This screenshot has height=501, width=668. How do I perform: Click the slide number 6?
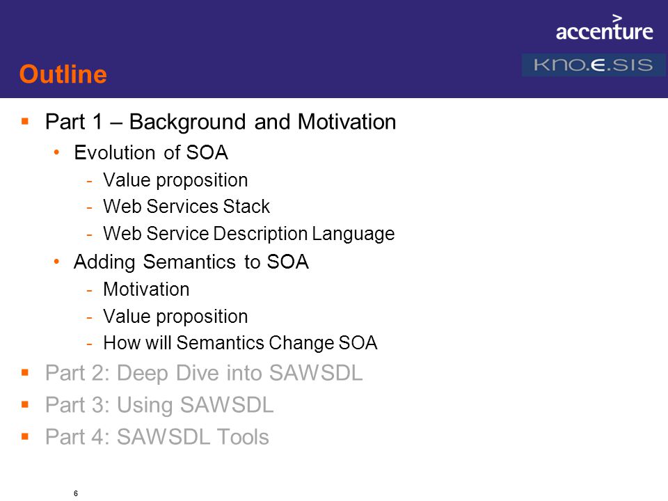(x=76, y=493)
